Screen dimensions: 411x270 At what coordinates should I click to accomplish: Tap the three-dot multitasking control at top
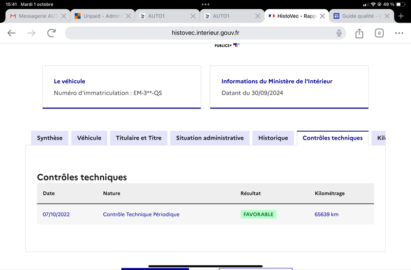click(205, 4)
